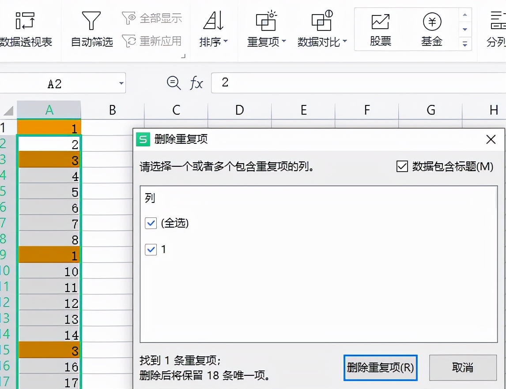Select column F header
Screen dimensions: 506x389
(366, 110)
